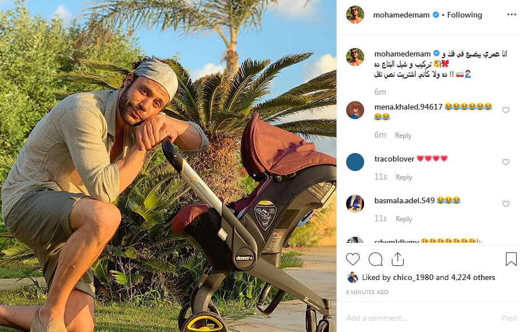Like mena.khaled.94617's comment
Viewport: 520px width, 332px height.
coord(506,110)
